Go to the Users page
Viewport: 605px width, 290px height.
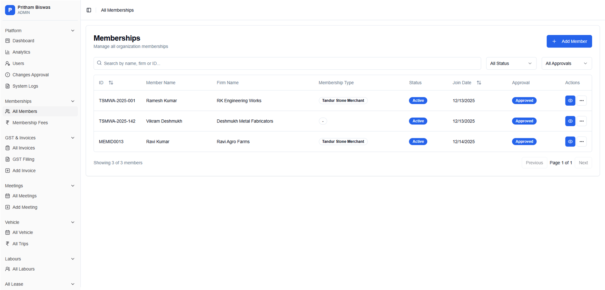tap(40, 63)
